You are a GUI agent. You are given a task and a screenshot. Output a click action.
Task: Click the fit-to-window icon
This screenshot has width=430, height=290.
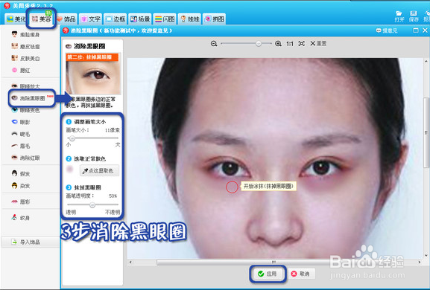coord(301,43)
